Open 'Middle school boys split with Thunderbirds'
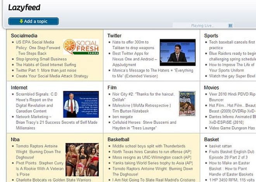 149,146
